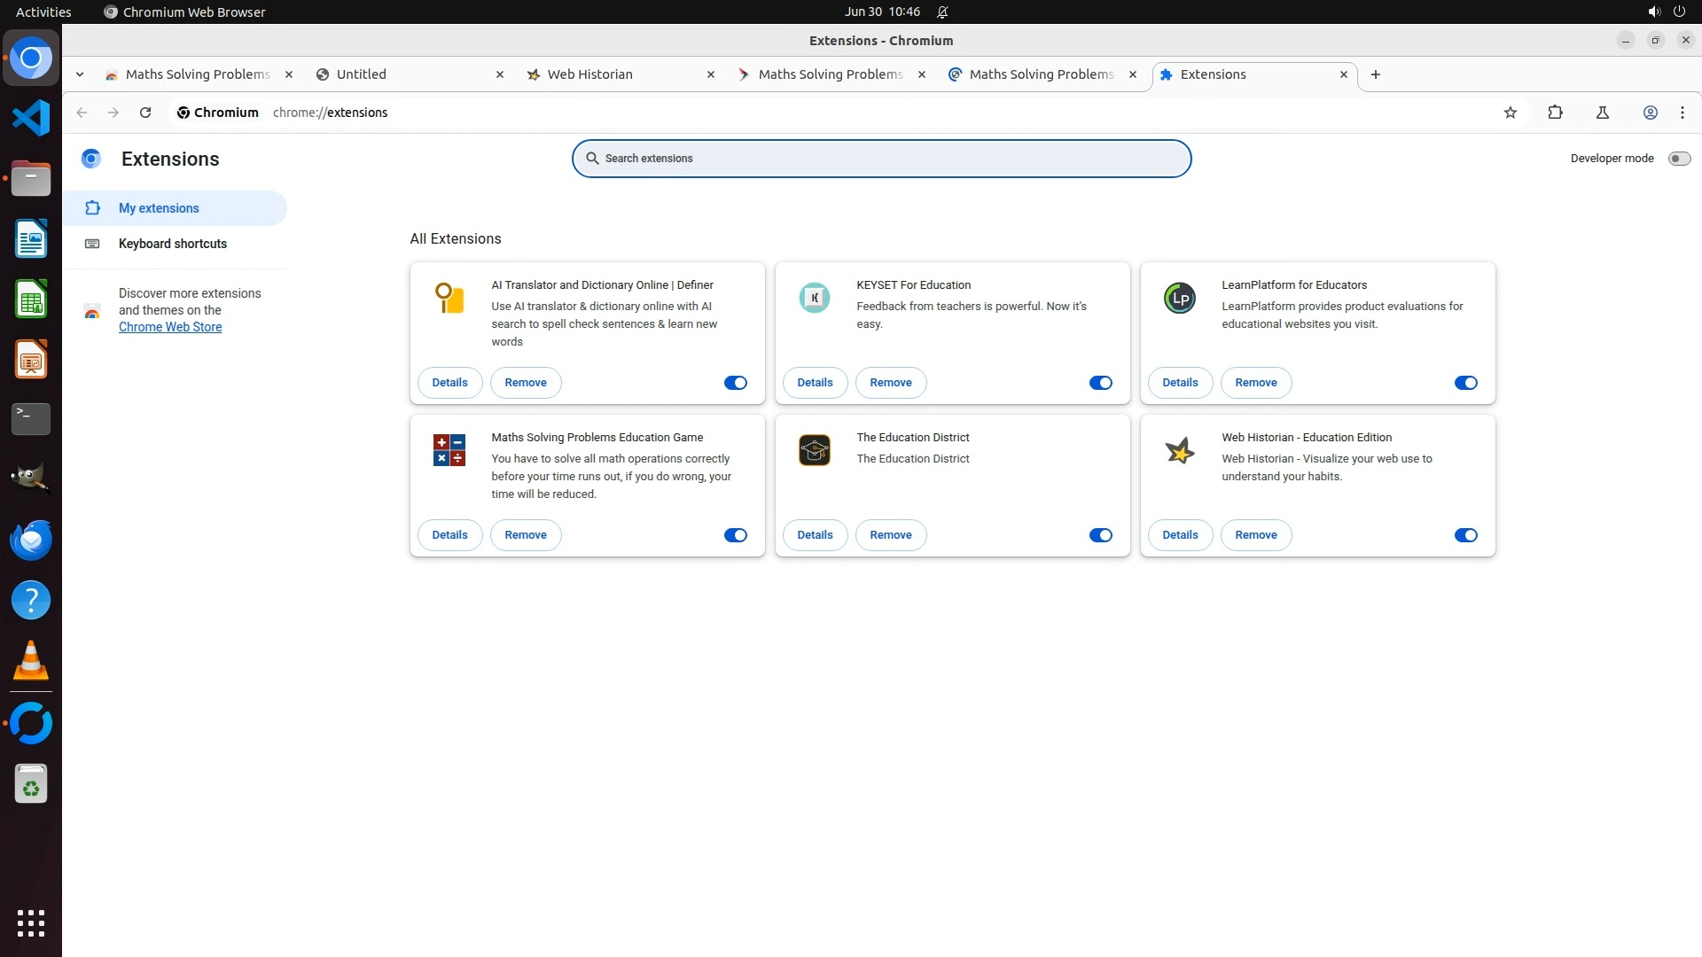Click the LearnPlatform Lp extension icon
The image size is (1702, 957).
coord(1179,299)
